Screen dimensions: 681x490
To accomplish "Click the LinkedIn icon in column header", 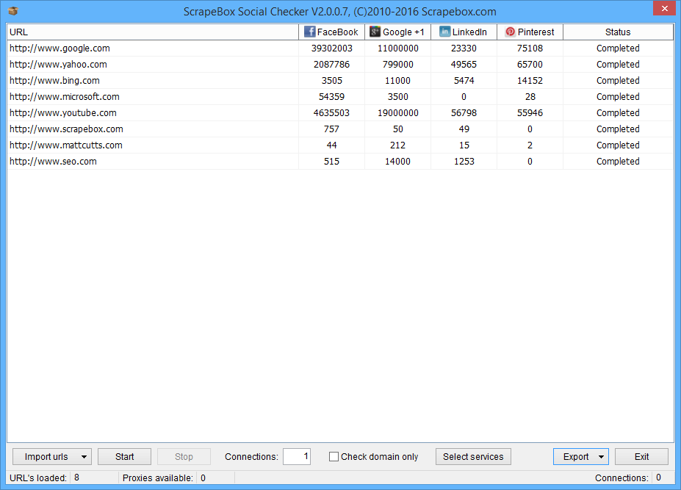I will coord(444,32).
